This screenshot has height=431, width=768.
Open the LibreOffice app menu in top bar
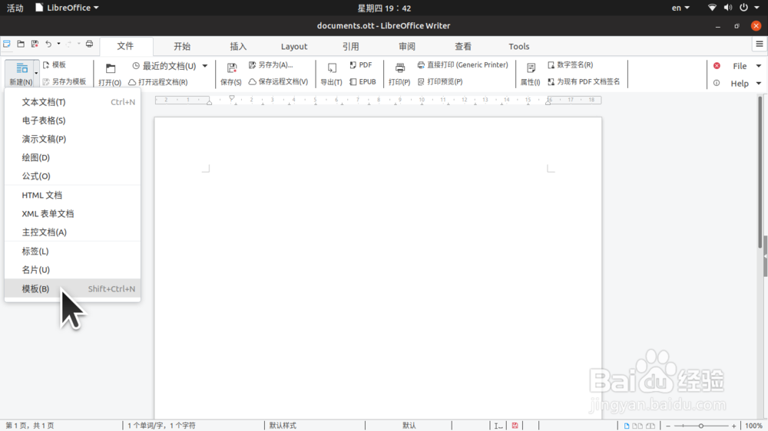(67, 8)
